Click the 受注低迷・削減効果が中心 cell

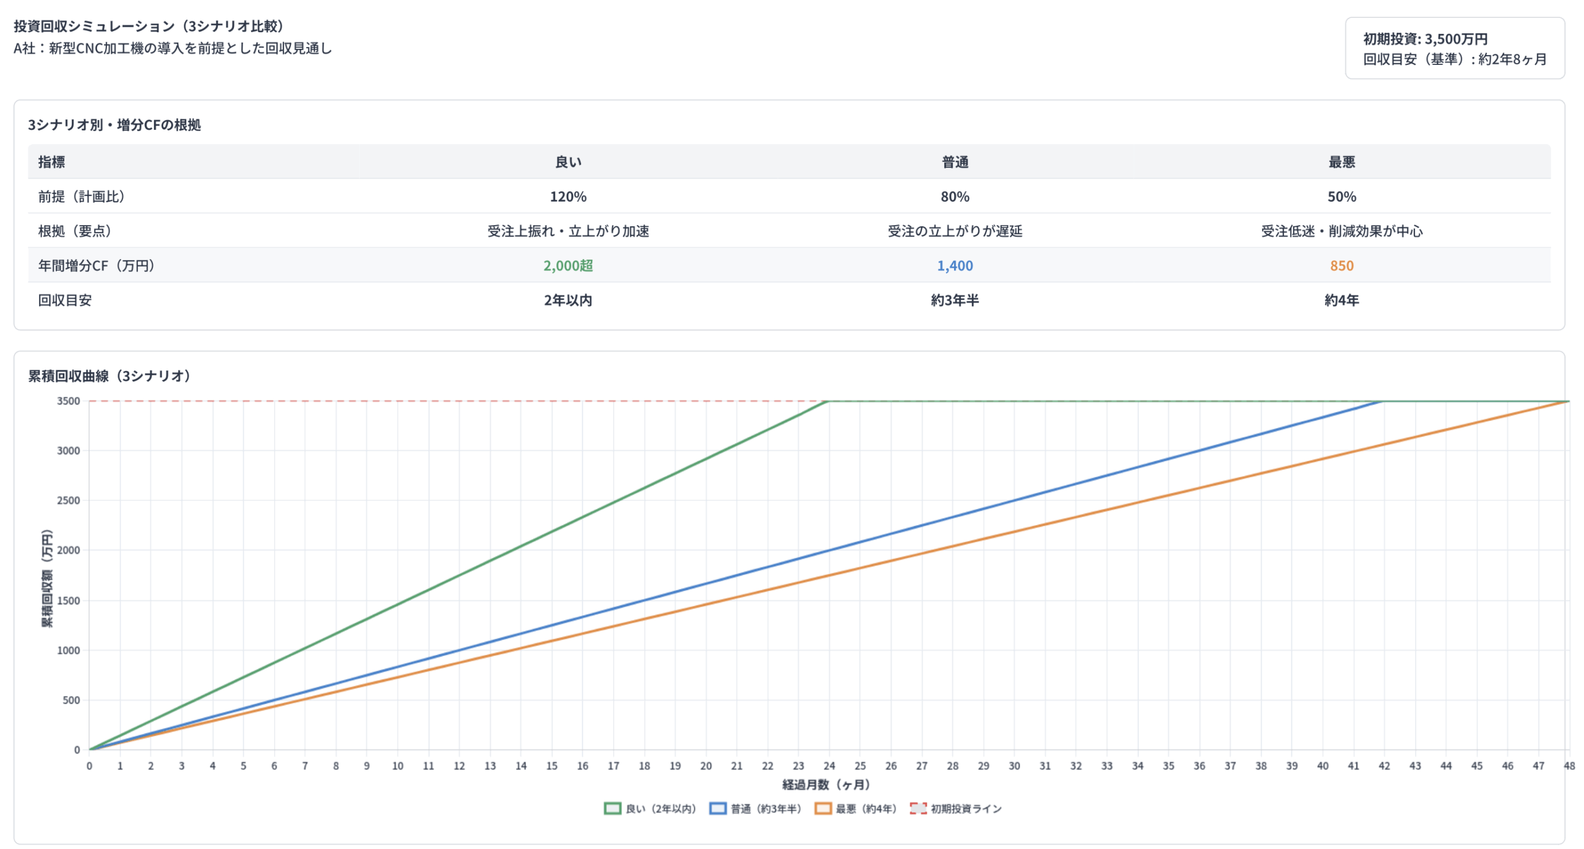pos(1341,231)
